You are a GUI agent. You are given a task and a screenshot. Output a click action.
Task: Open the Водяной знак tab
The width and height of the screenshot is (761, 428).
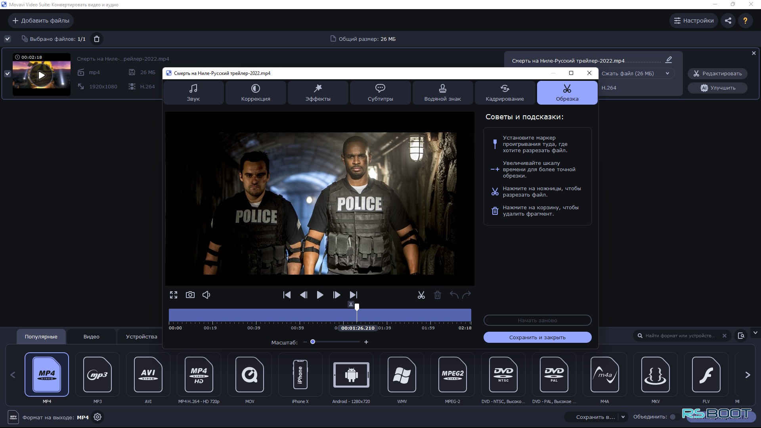442,93
